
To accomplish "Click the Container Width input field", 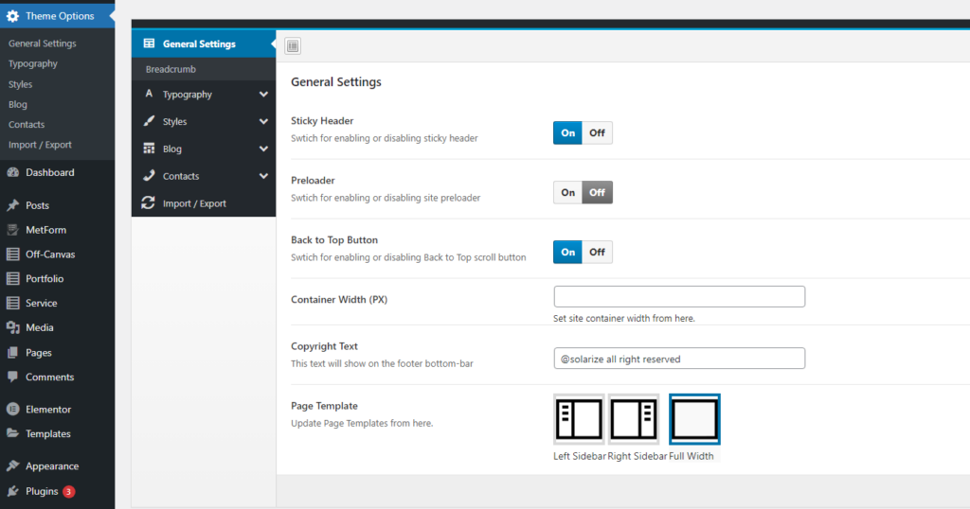I will coord(678,297).
